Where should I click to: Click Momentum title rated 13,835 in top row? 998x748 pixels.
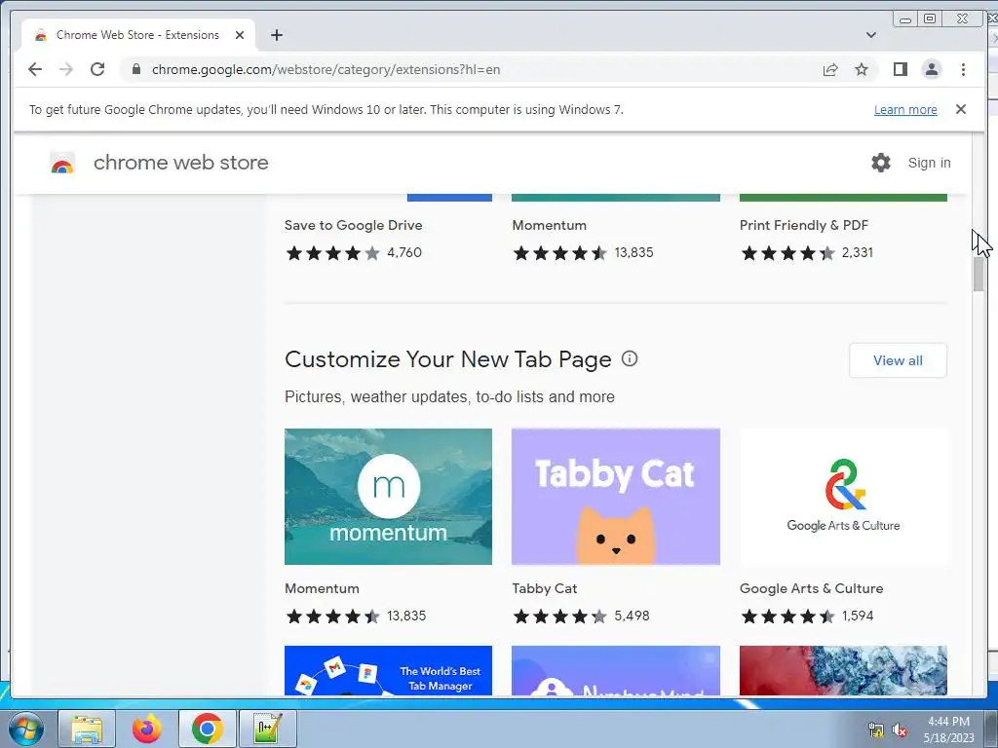(x=550, y=225)
